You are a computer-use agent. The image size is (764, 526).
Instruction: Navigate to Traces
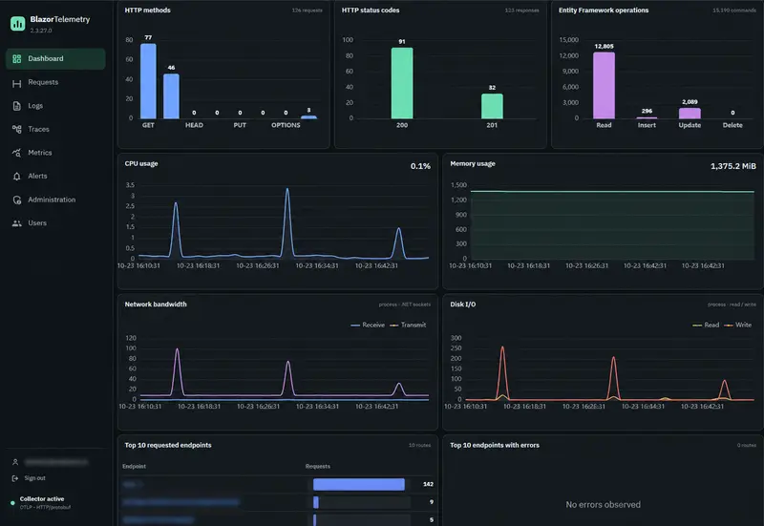(x=55, y=129)
